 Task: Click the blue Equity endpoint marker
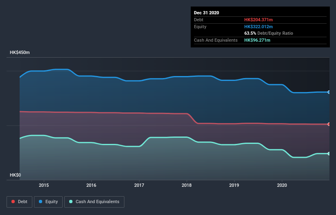click(x=329, y=92)
